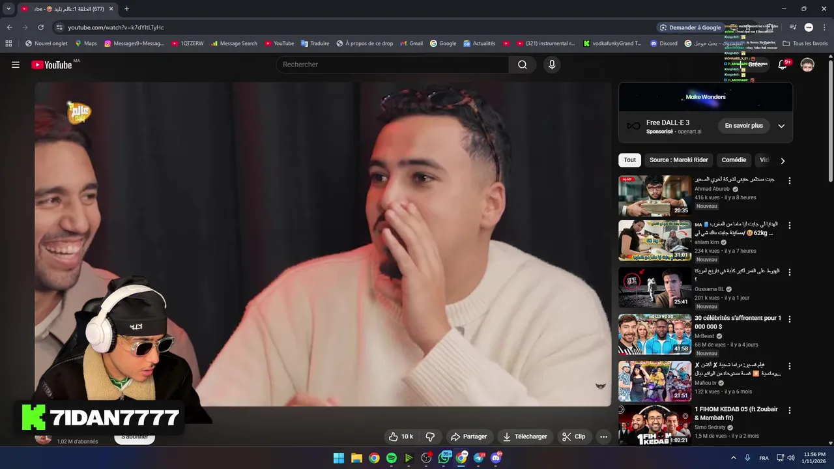This screenshot has height=469, width=834.
Task: Open the YouTube guide hamburger menu
Action: coord(16,64)
